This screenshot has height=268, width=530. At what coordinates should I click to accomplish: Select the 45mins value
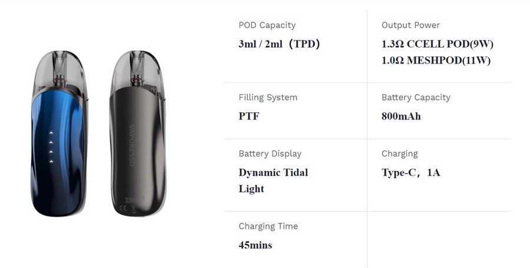[255, 245]
